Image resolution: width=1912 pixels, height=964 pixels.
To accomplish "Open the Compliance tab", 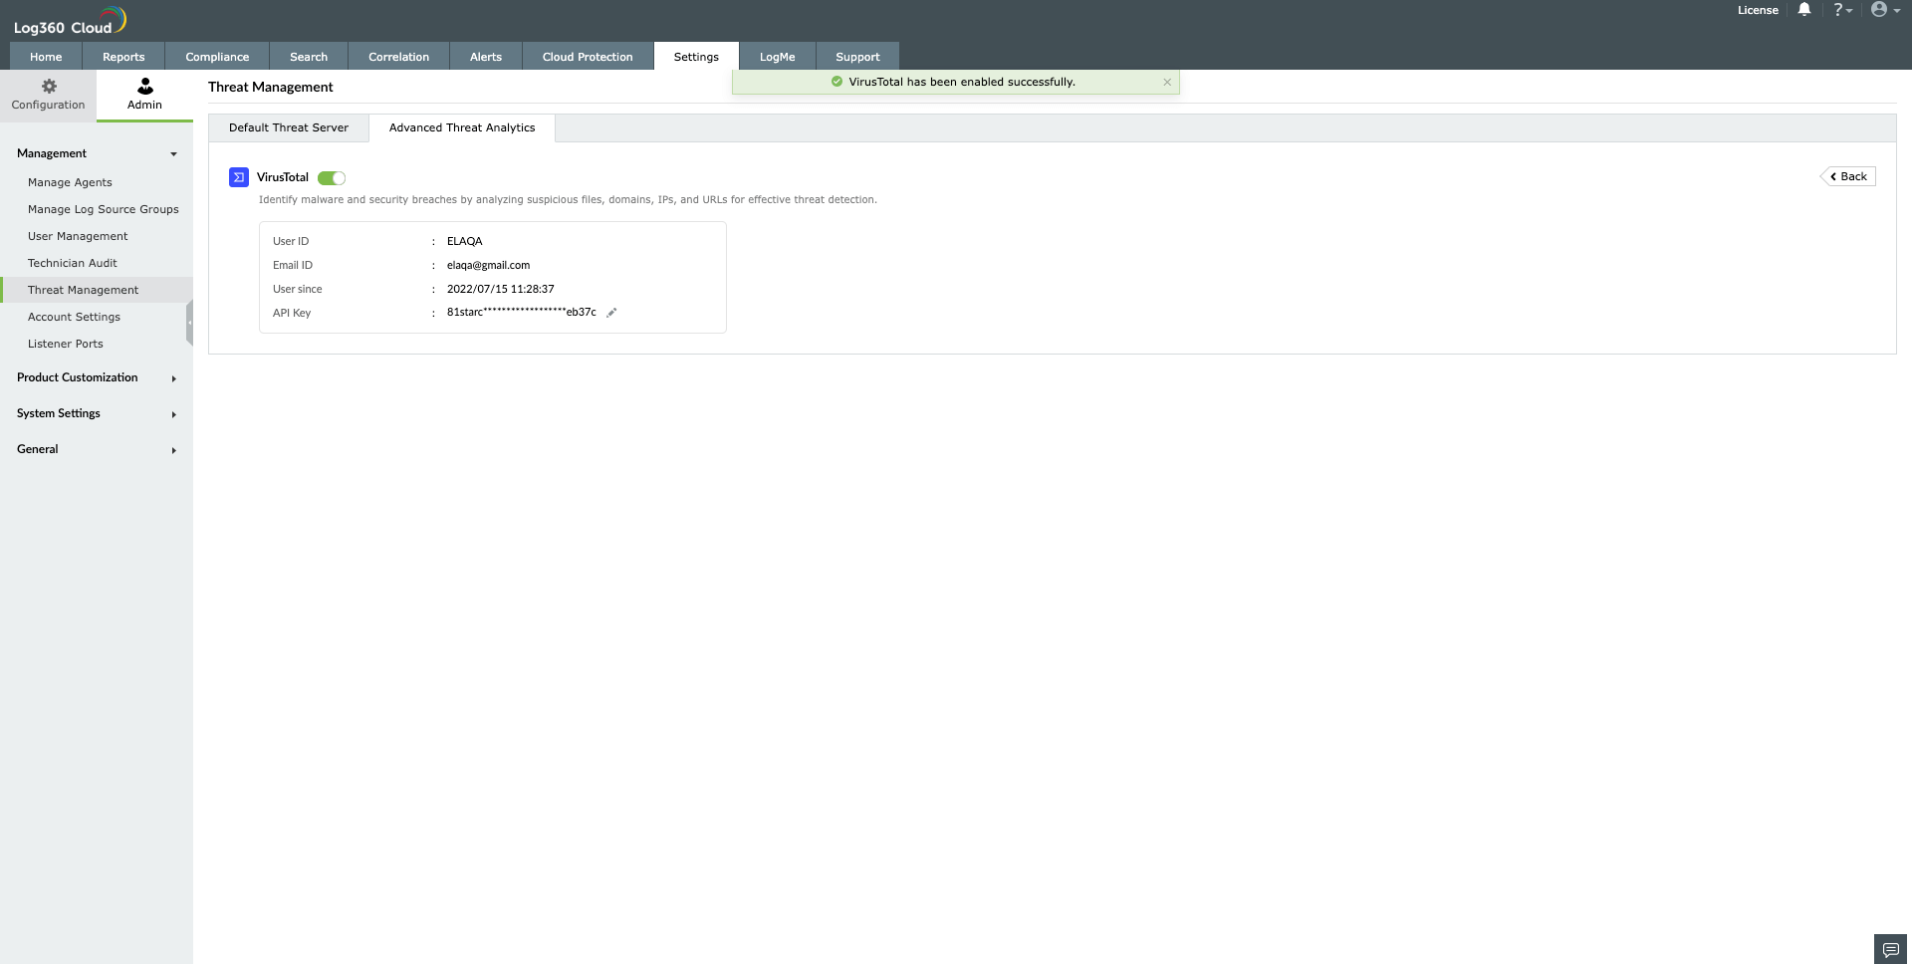I will click(217, 57).
